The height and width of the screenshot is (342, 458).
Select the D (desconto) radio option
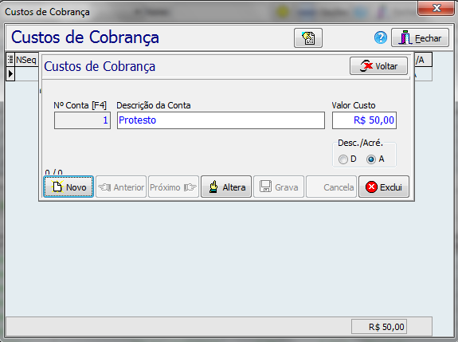pyautogui.click(x=347, y=159)
